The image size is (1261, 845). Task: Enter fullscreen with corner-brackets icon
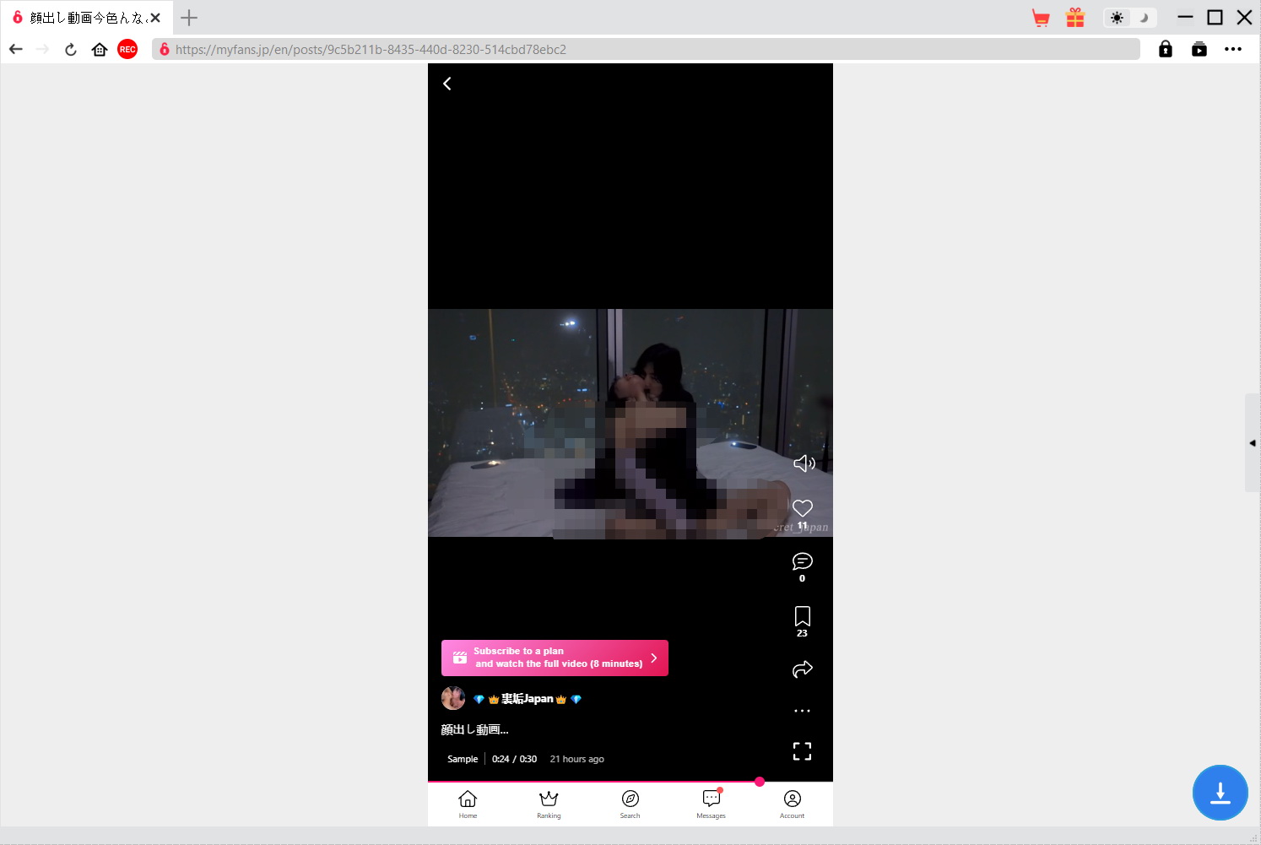(803, 751)
